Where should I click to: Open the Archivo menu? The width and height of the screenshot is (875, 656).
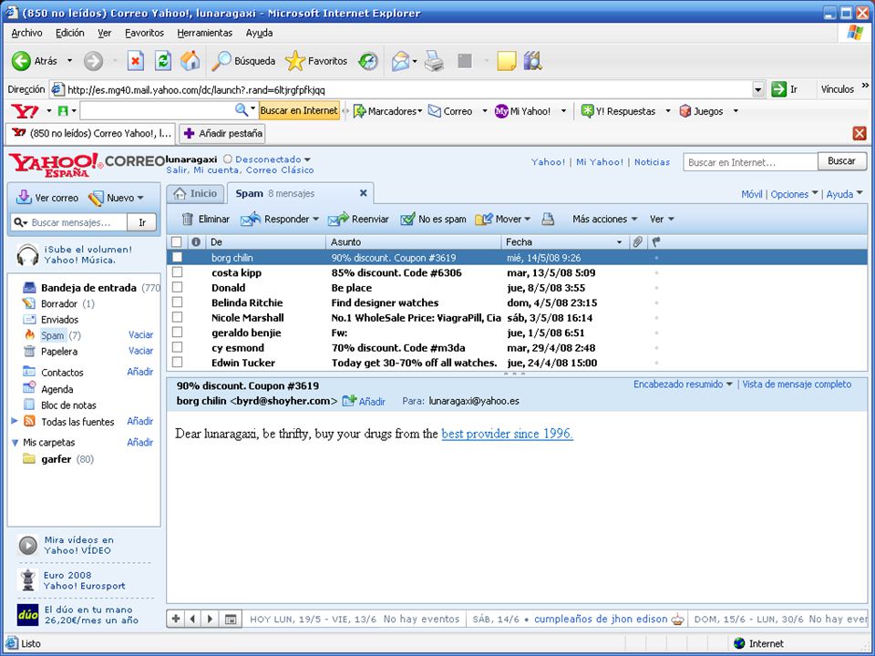tap(26, 33)
